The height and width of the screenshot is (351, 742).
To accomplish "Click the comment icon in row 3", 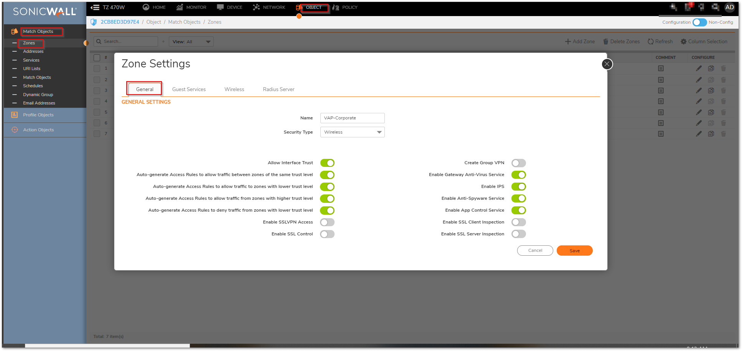I will tap(661, 91).
